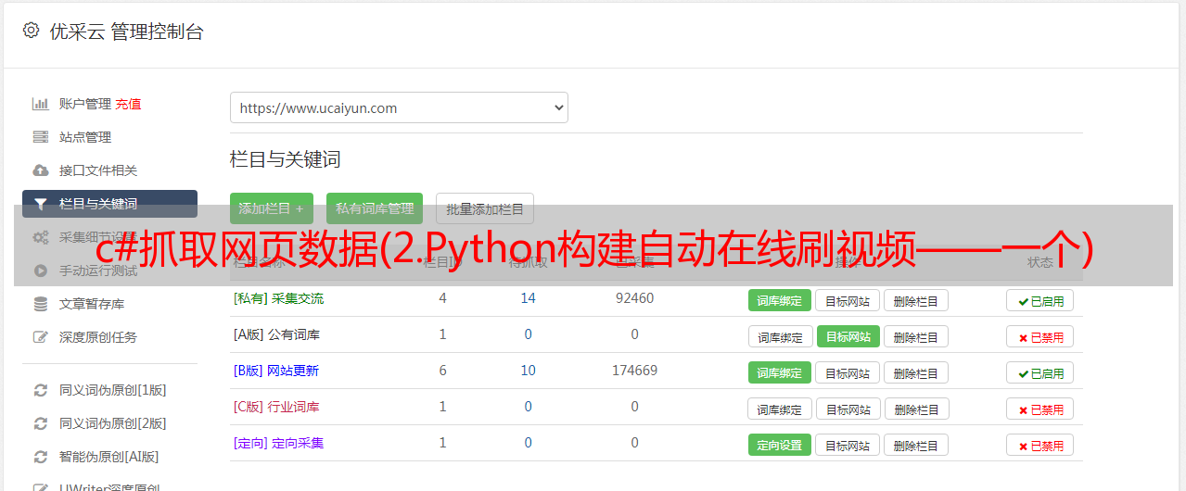Click the refresh icon for 同义词伪原创[1版]

pos(40,390)
